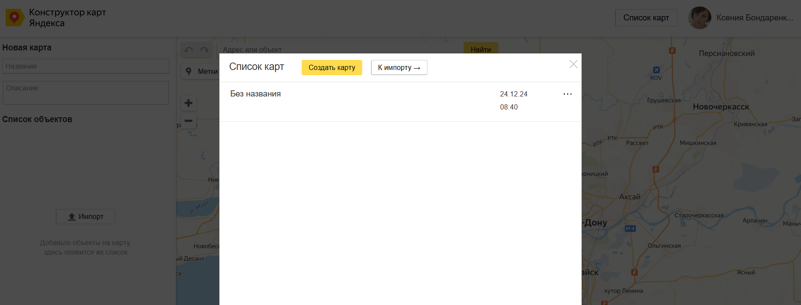Focus the Название input field
801x305 pixels.
coord(86,66)
